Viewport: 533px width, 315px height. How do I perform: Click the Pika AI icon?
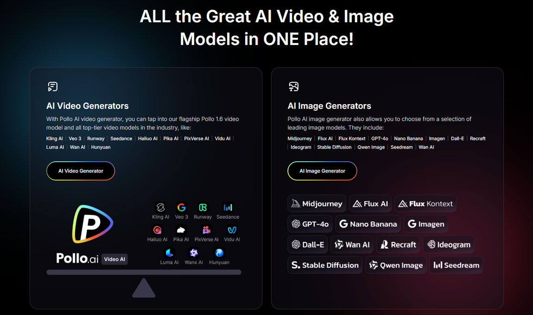pyautogui.click(x=181, y=230)
